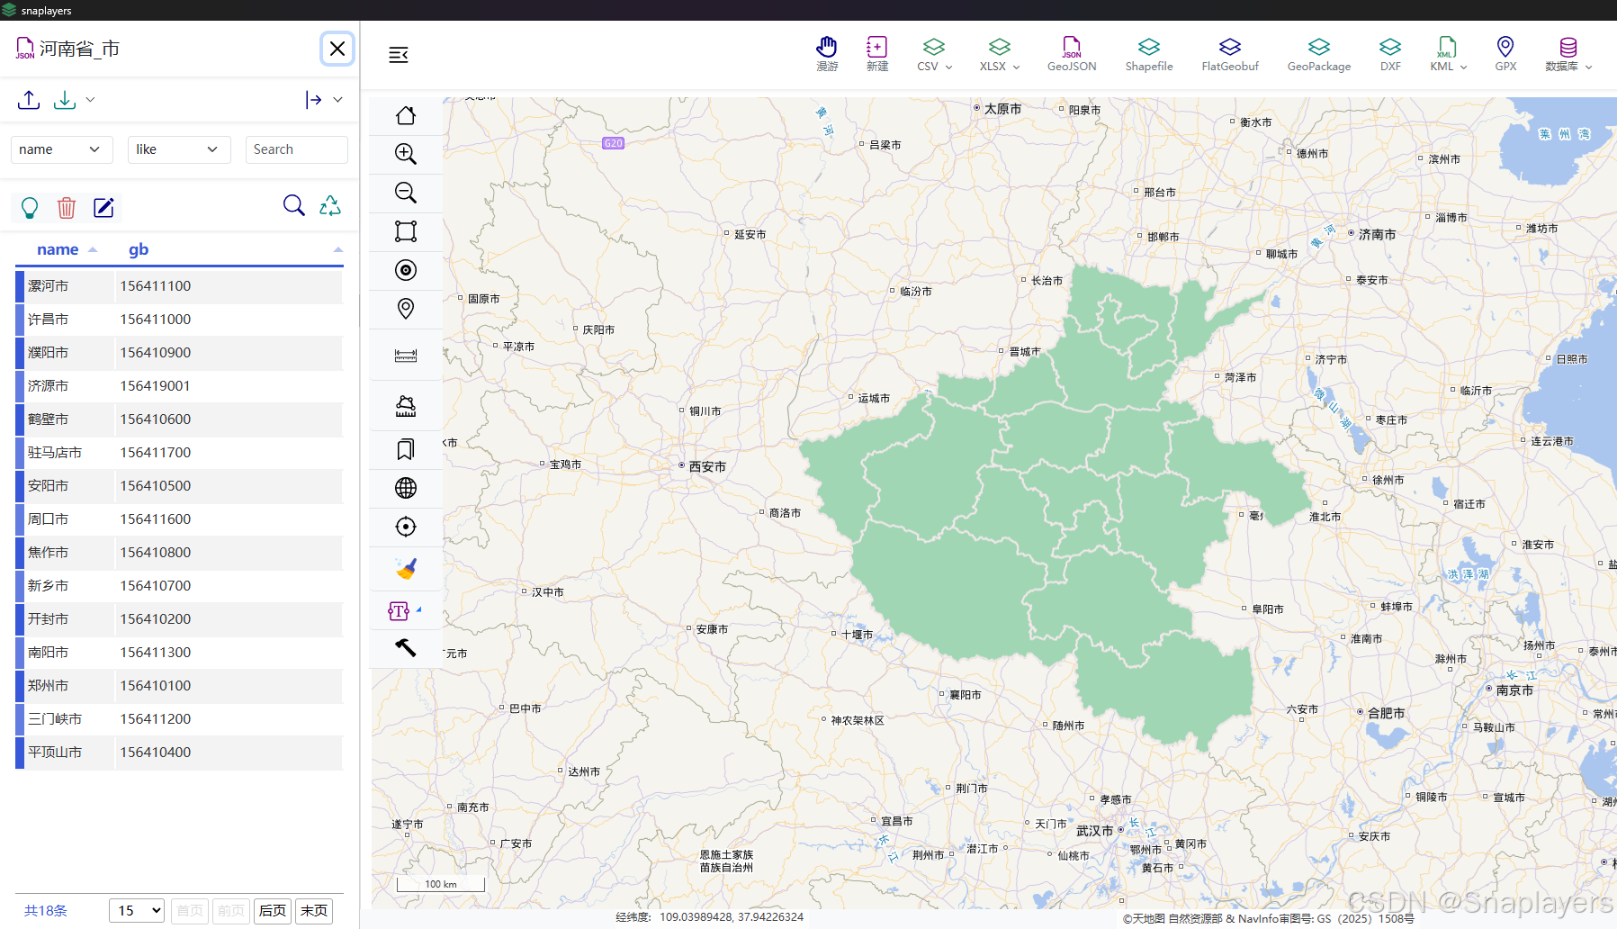
Task: Toggle the sidebar collapse menu icon
Action: [399, 55]
